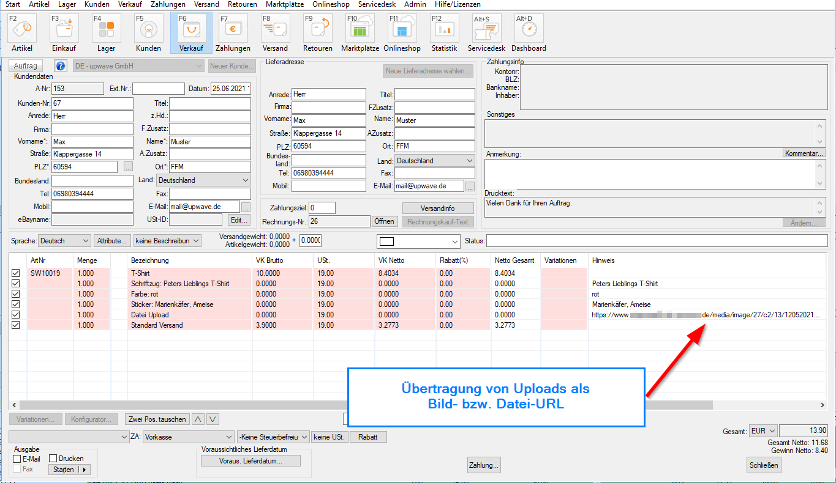Click the Kommentar... button
This screenshot has height=483, width=836.
(x=804, y=153)
